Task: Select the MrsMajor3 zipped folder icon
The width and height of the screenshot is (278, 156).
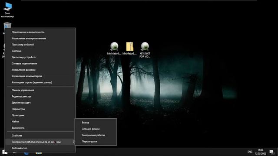Action: 129,49
